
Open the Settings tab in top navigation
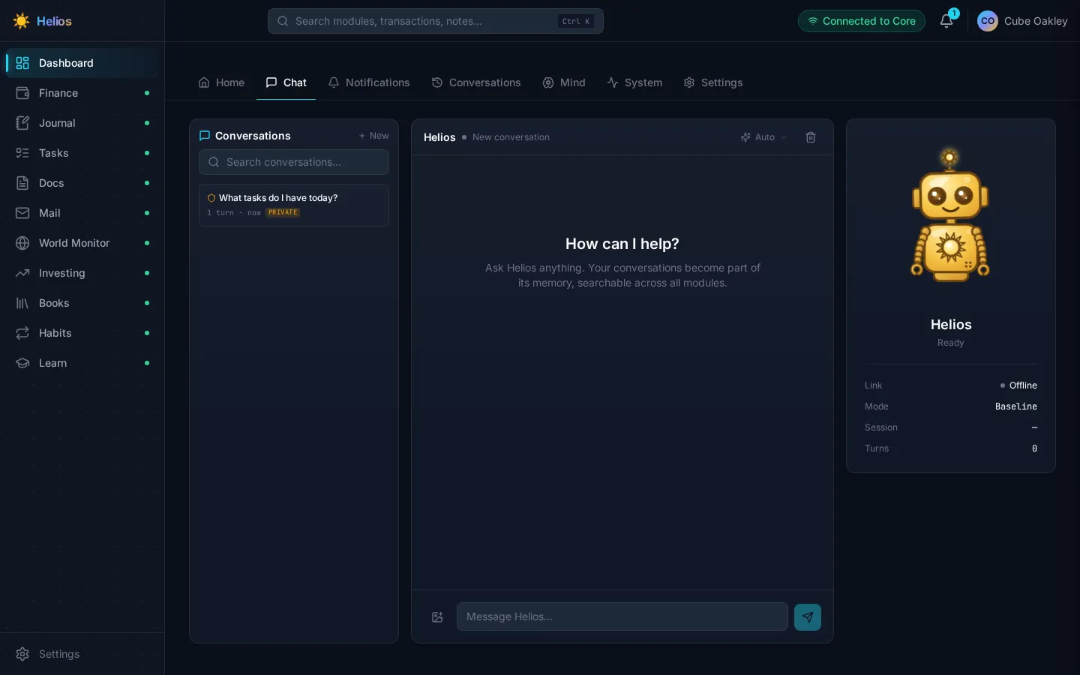(713, 82)
